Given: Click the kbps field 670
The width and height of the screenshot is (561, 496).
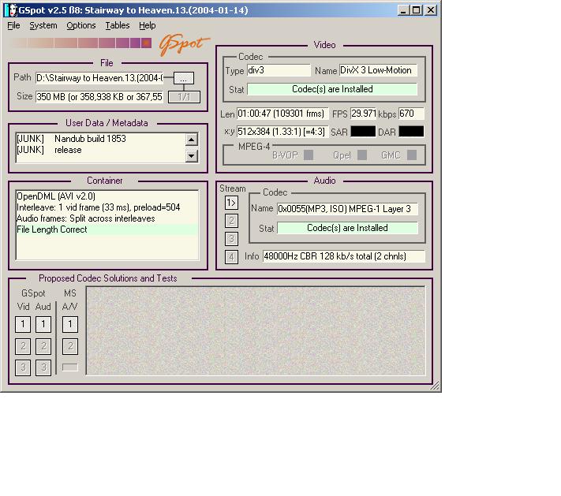Looking at the screenshot, I should tap(411, 114).
